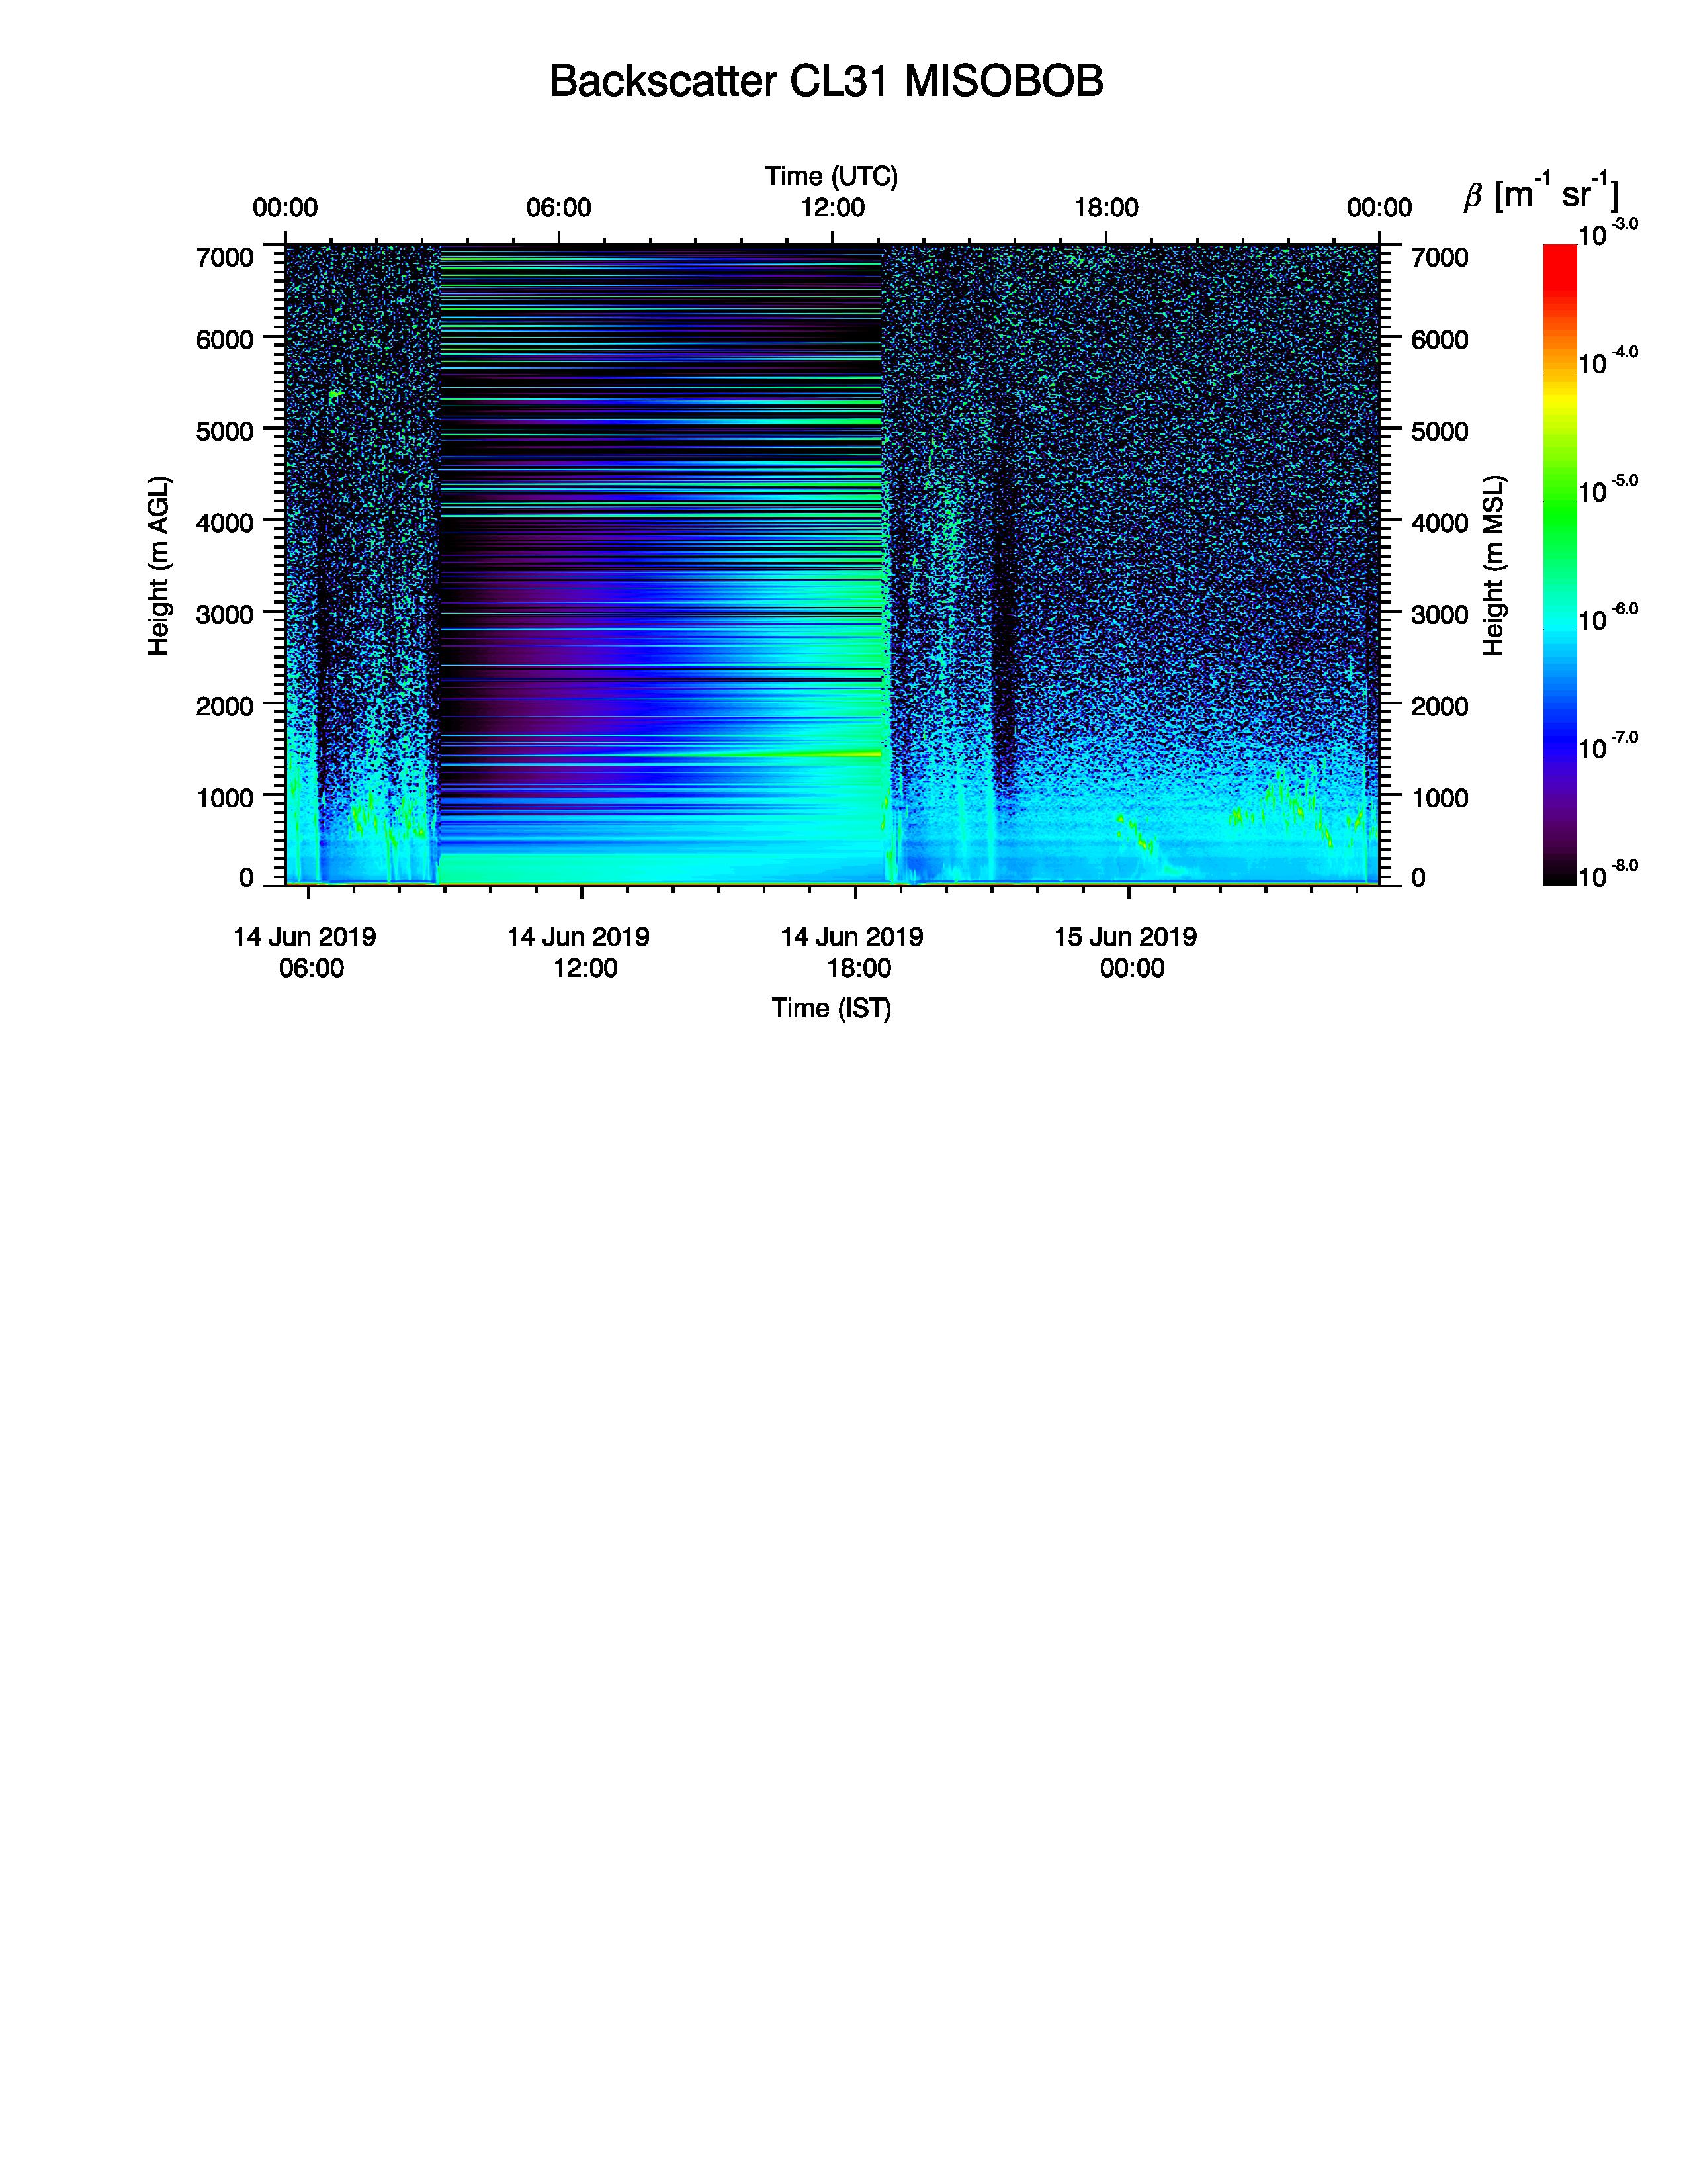Click the horizontally striped data region of plot

661,564
